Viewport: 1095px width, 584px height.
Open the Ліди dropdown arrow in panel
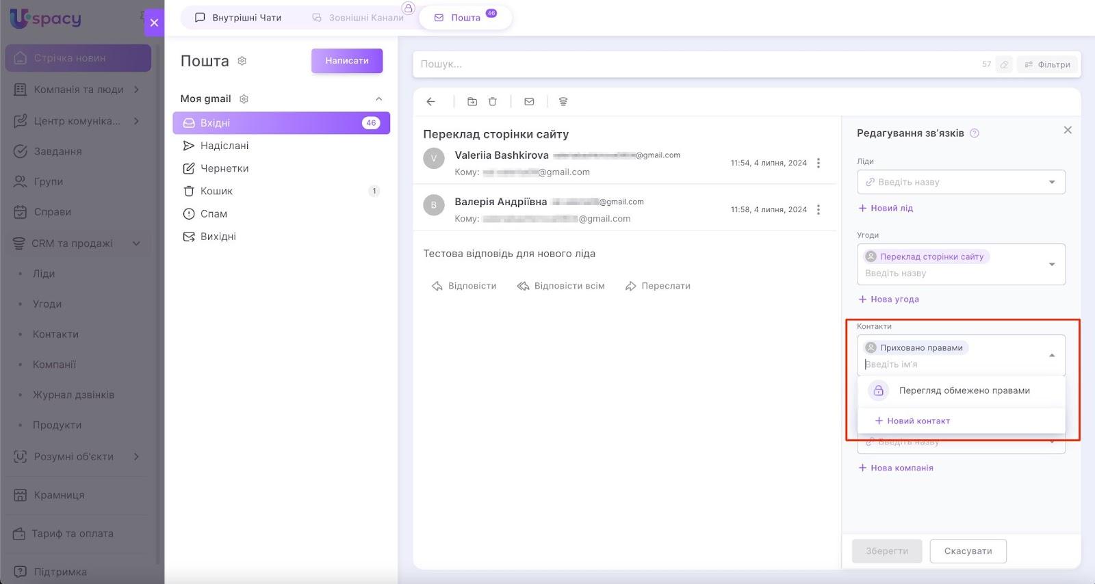click(x=1052, y=182)
